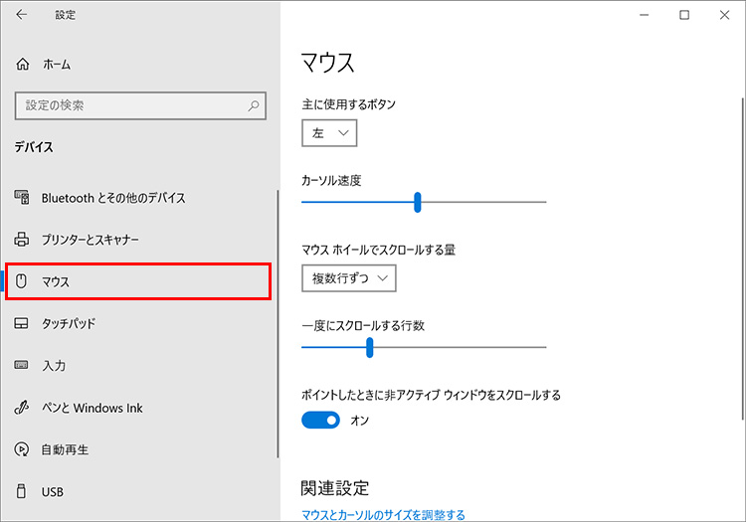Expand the mouse wheel scroll amount dropdown

point(349,278)
